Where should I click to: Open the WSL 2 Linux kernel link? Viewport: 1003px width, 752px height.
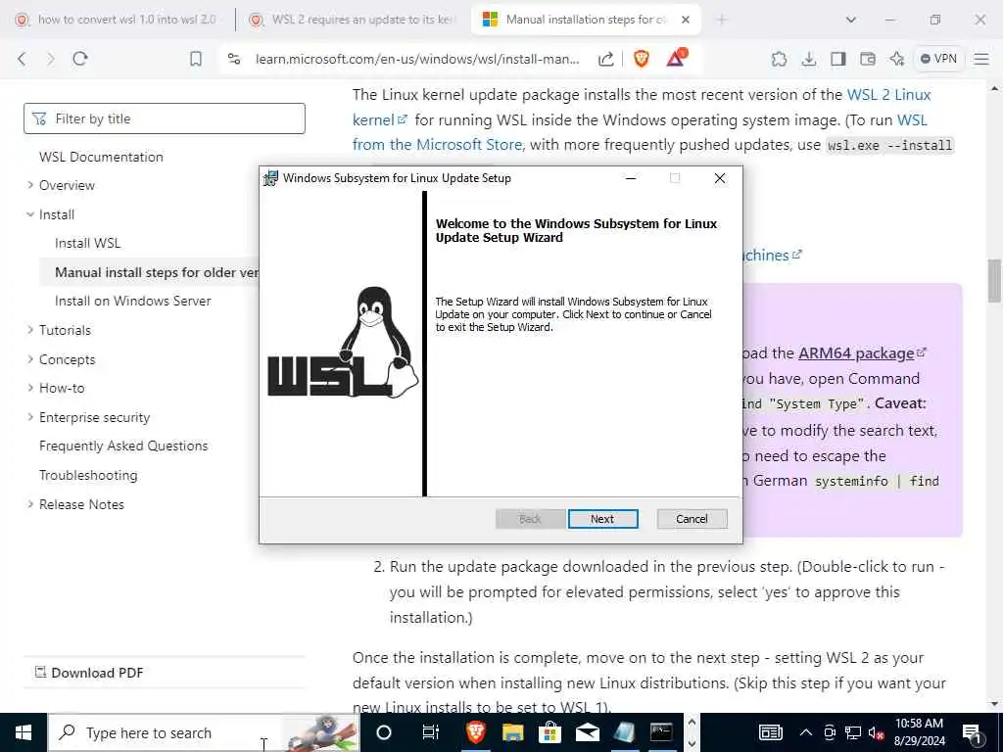click(888, 95)
